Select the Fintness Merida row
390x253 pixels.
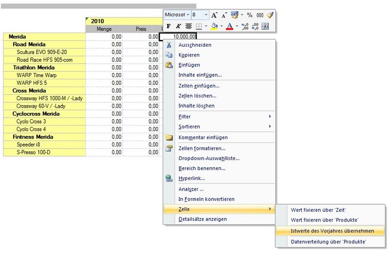point(44,137)
